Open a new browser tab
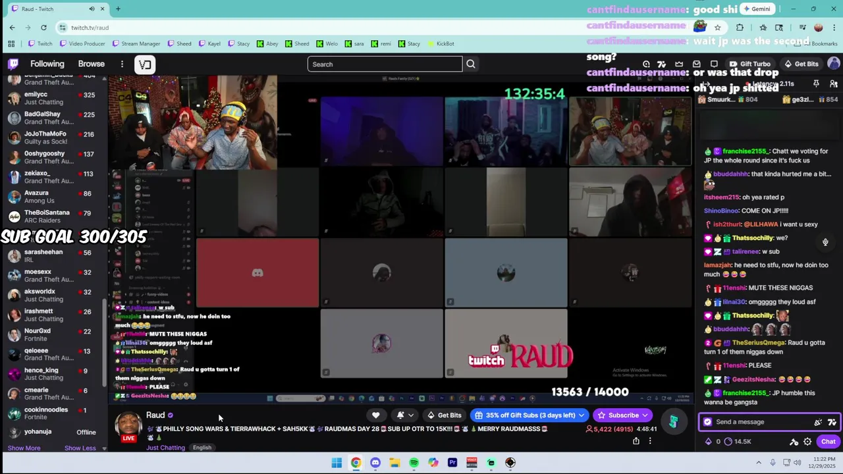 tap(118, 9)
